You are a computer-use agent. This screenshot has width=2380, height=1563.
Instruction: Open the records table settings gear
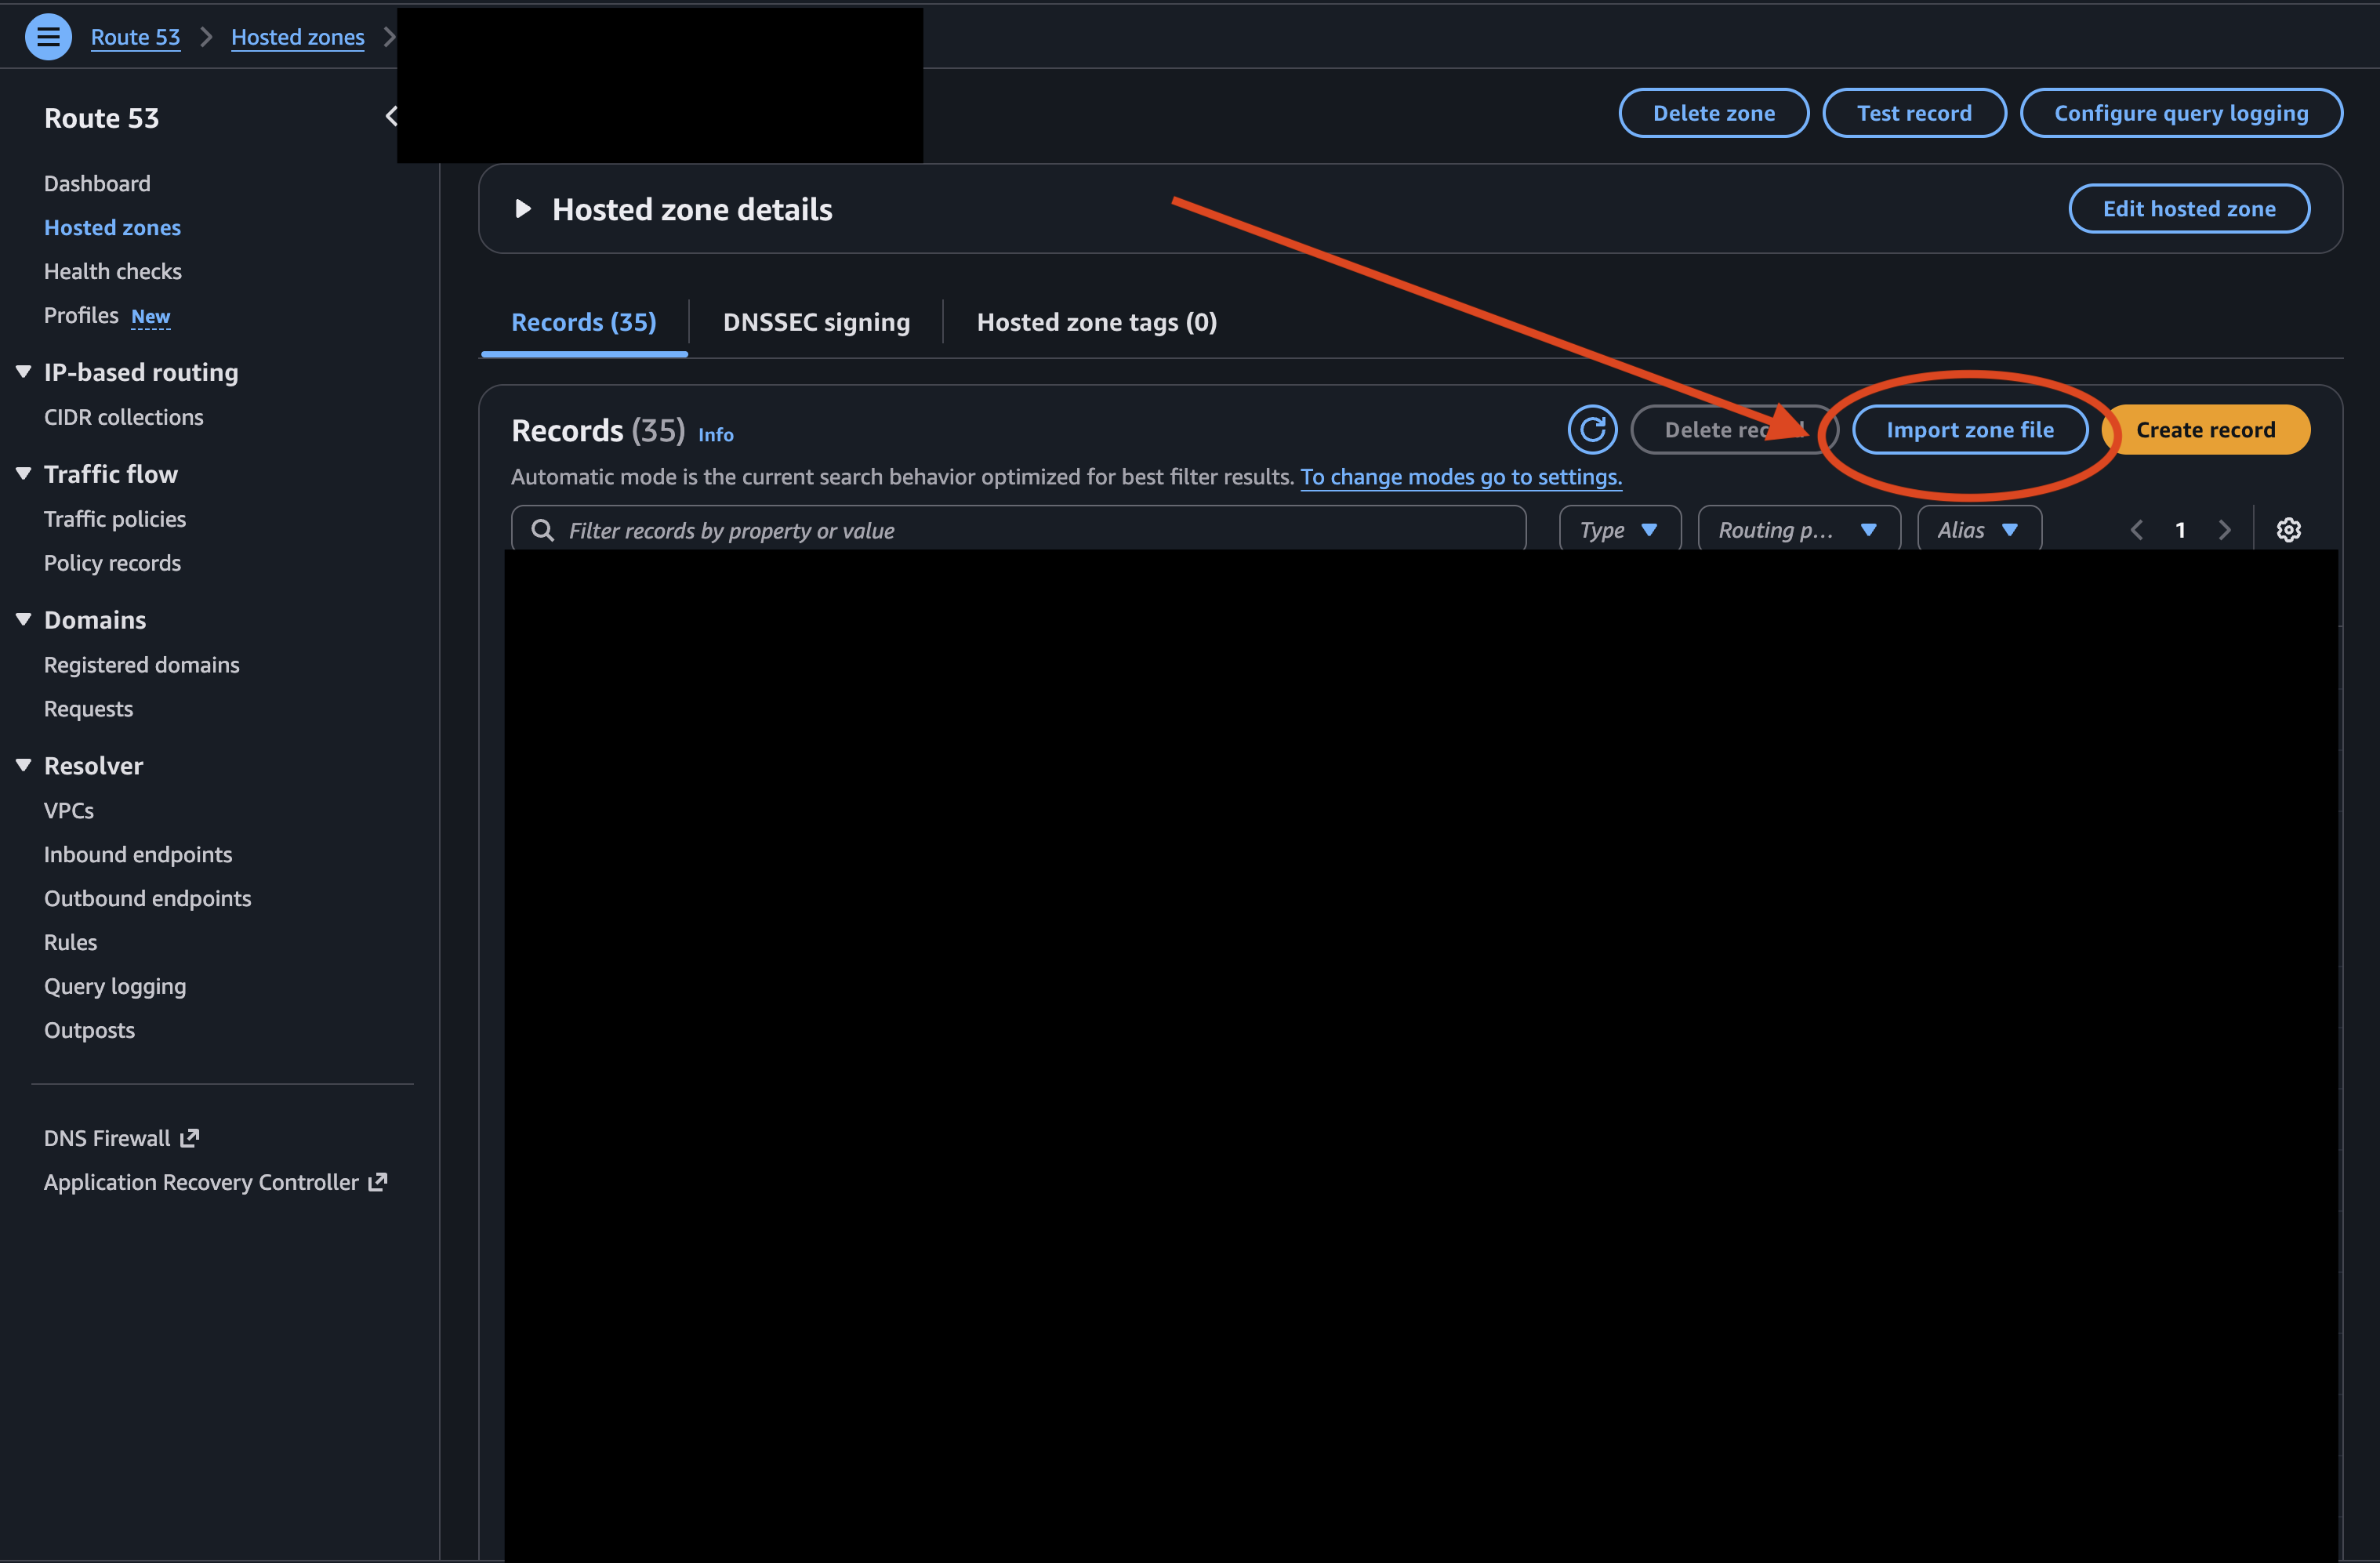coord(2289,529)
